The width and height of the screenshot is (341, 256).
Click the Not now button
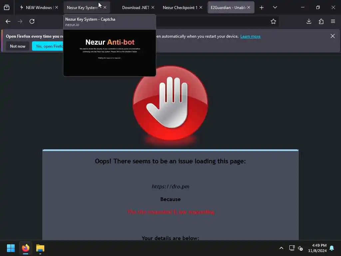(x=18, y=46)
